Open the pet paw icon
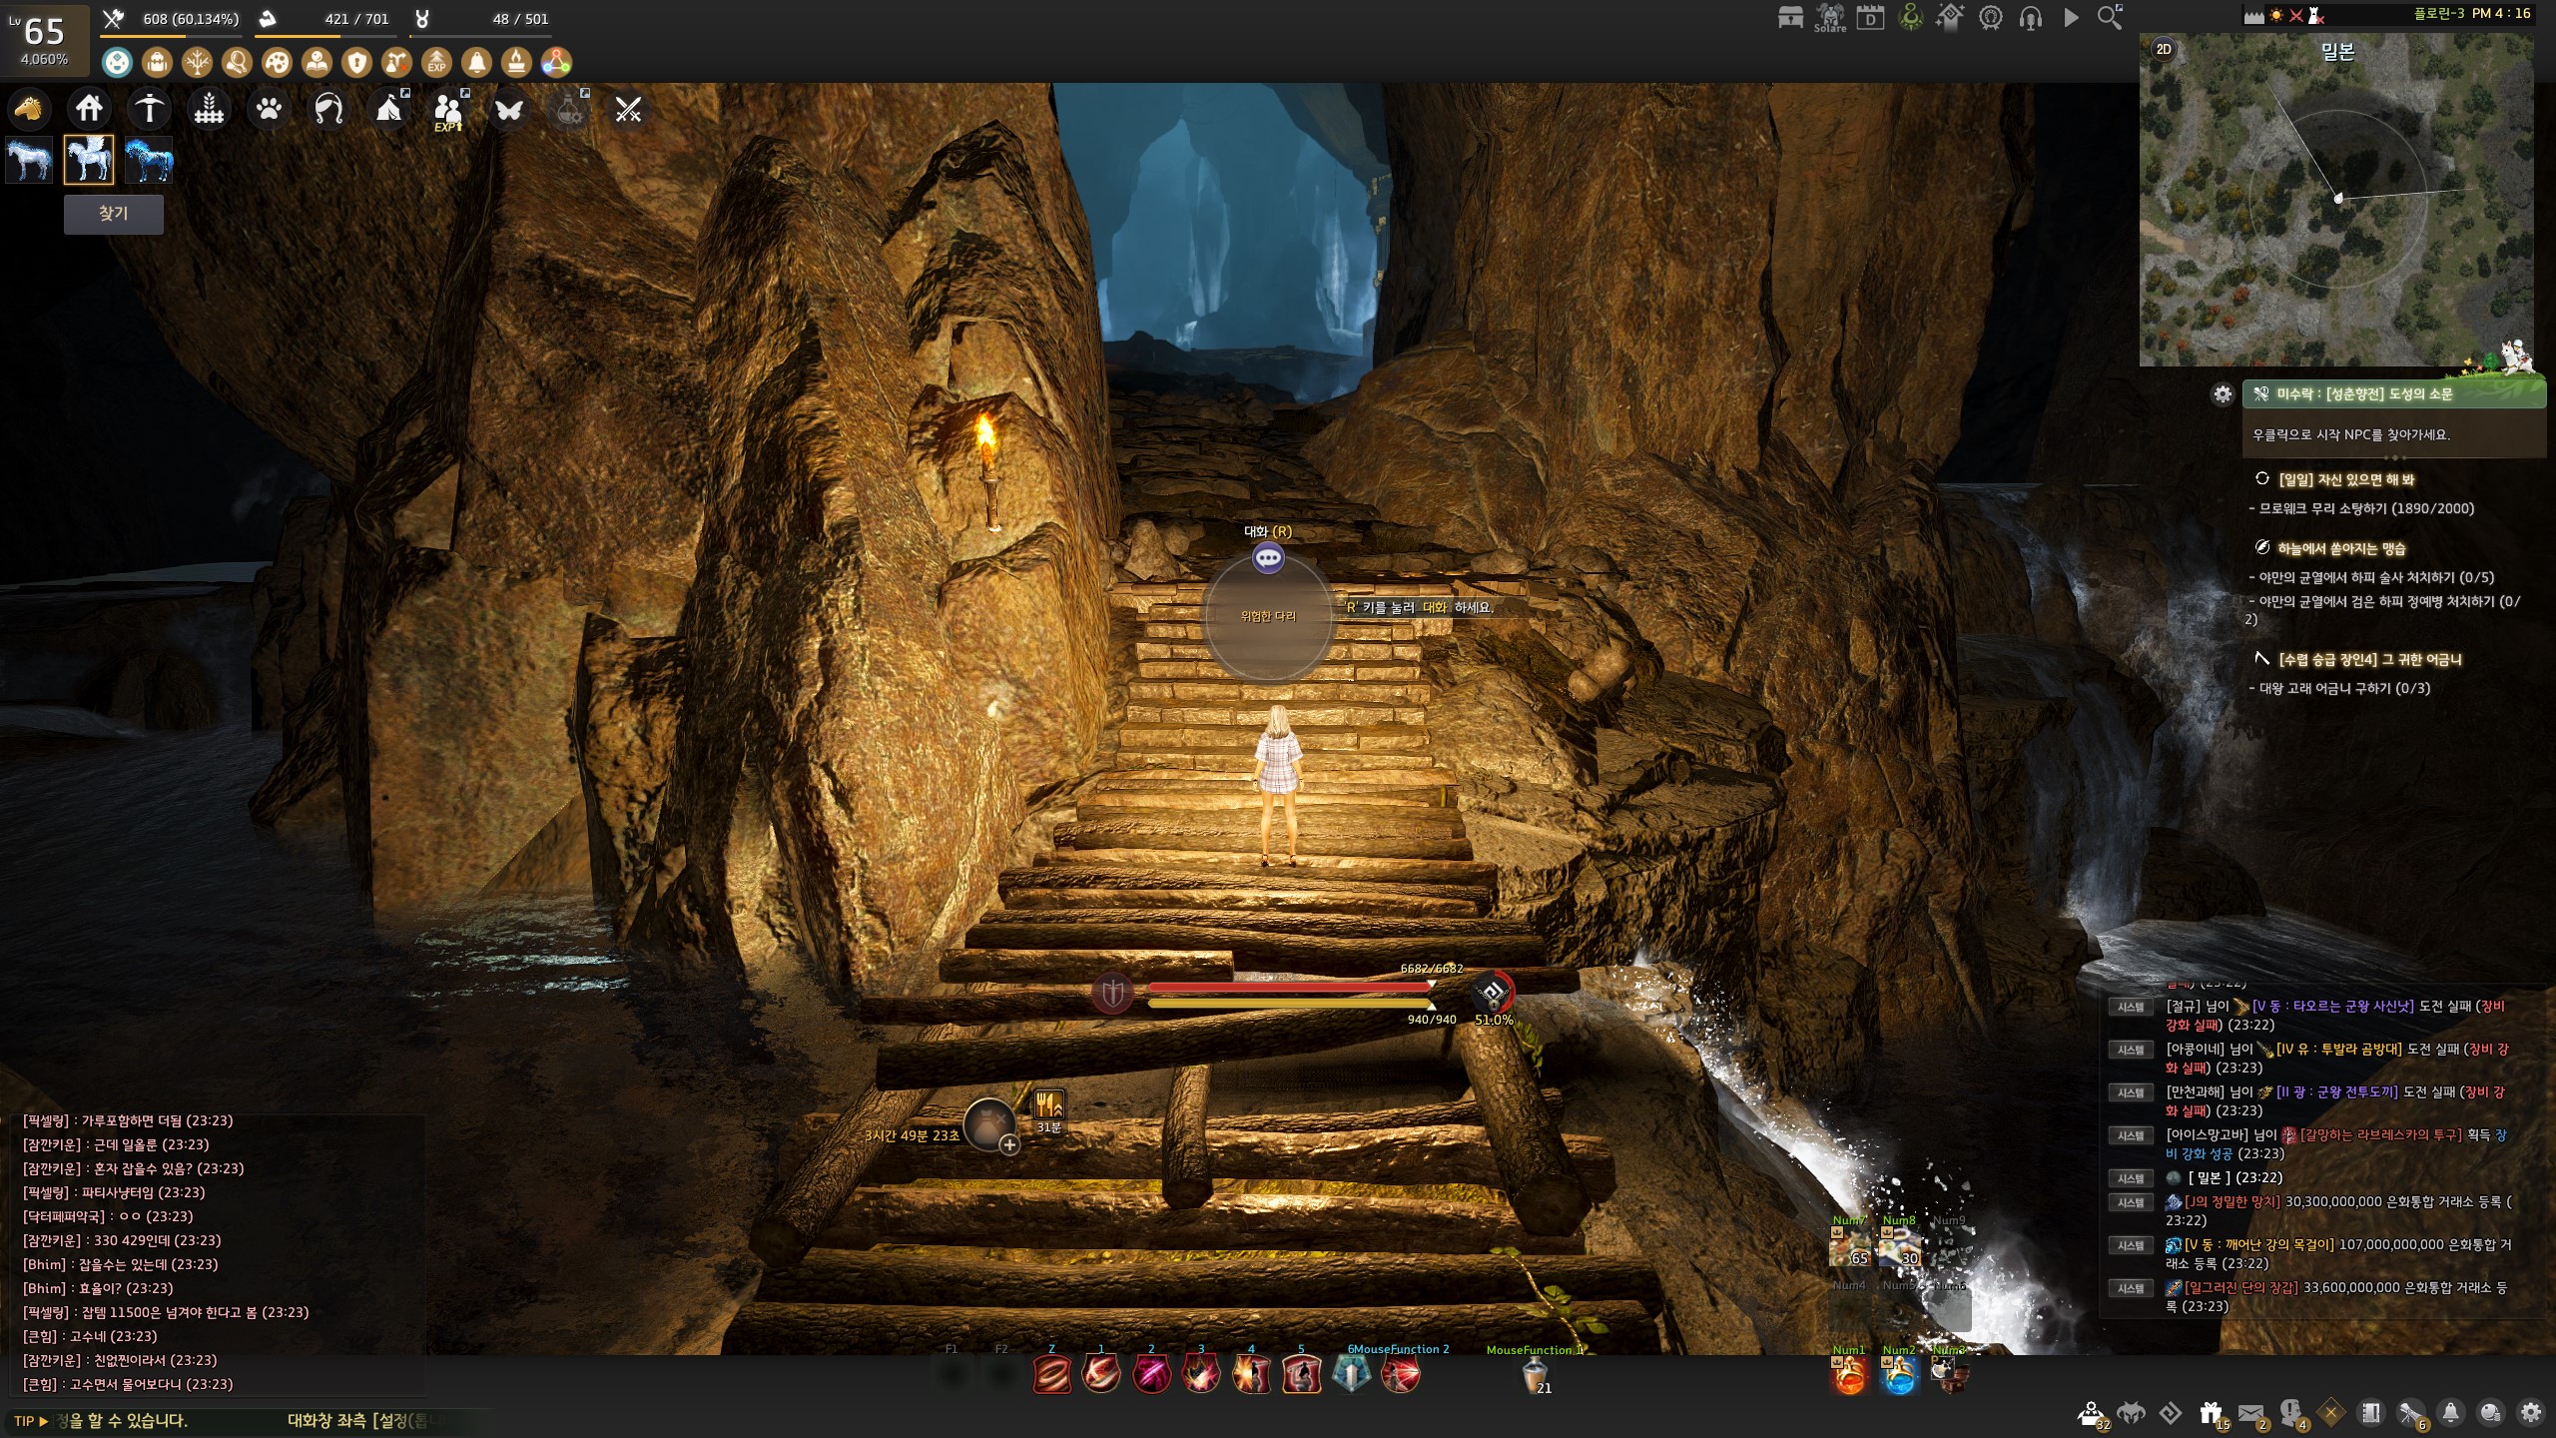The width and height of the screenshot is (2556, 1438). (269, 108)
